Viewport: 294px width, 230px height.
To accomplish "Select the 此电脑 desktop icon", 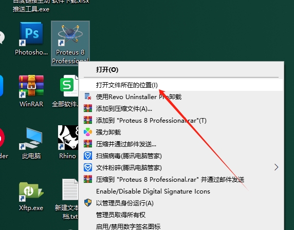I will [31, 143].
